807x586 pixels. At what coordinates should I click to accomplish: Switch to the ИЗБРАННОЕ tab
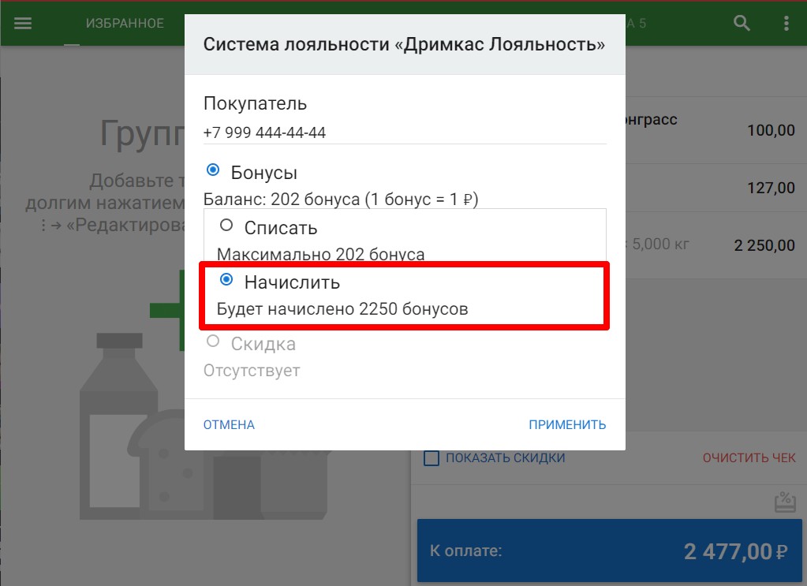click(x=125, y=23)
